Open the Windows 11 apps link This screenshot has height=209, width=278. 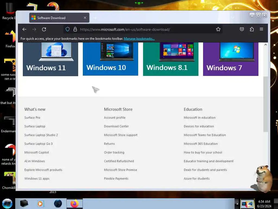click(37, 179)
